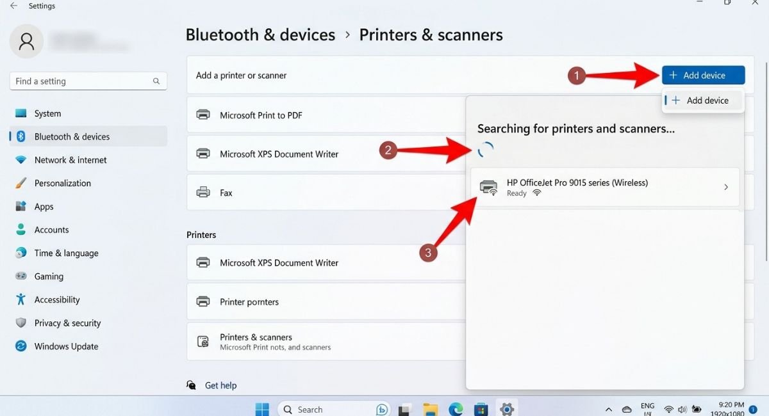This screenshot has height=416, width=769.
Task: Click the Microsoft Print to PDF printer icon
Action: 203,115
